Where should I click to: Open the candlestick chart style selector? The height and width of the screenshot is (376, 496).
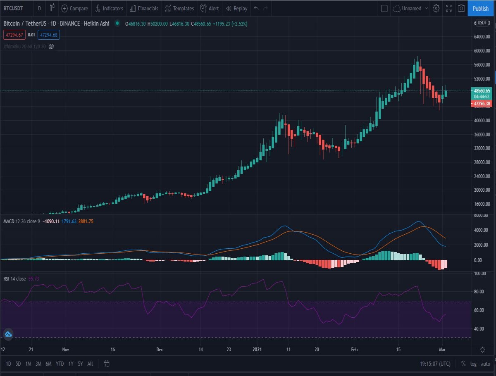point(52,8)
